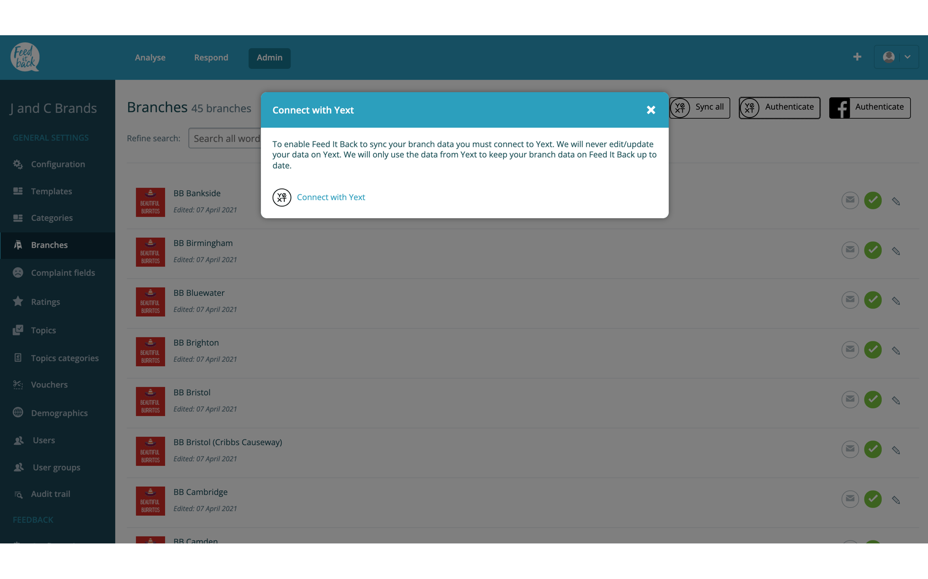Open Templates in the sidebar
The width and height of the screenshot is (928, 579).
[58, 191]
